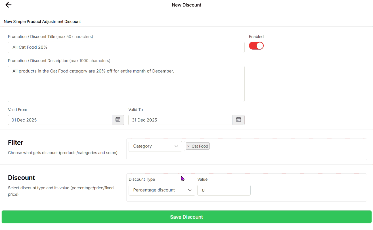Image resolution: width=373 pixels, height=230 pixels.
Task: Remove the Cat Food filter tag
Action: coord(188,146)
